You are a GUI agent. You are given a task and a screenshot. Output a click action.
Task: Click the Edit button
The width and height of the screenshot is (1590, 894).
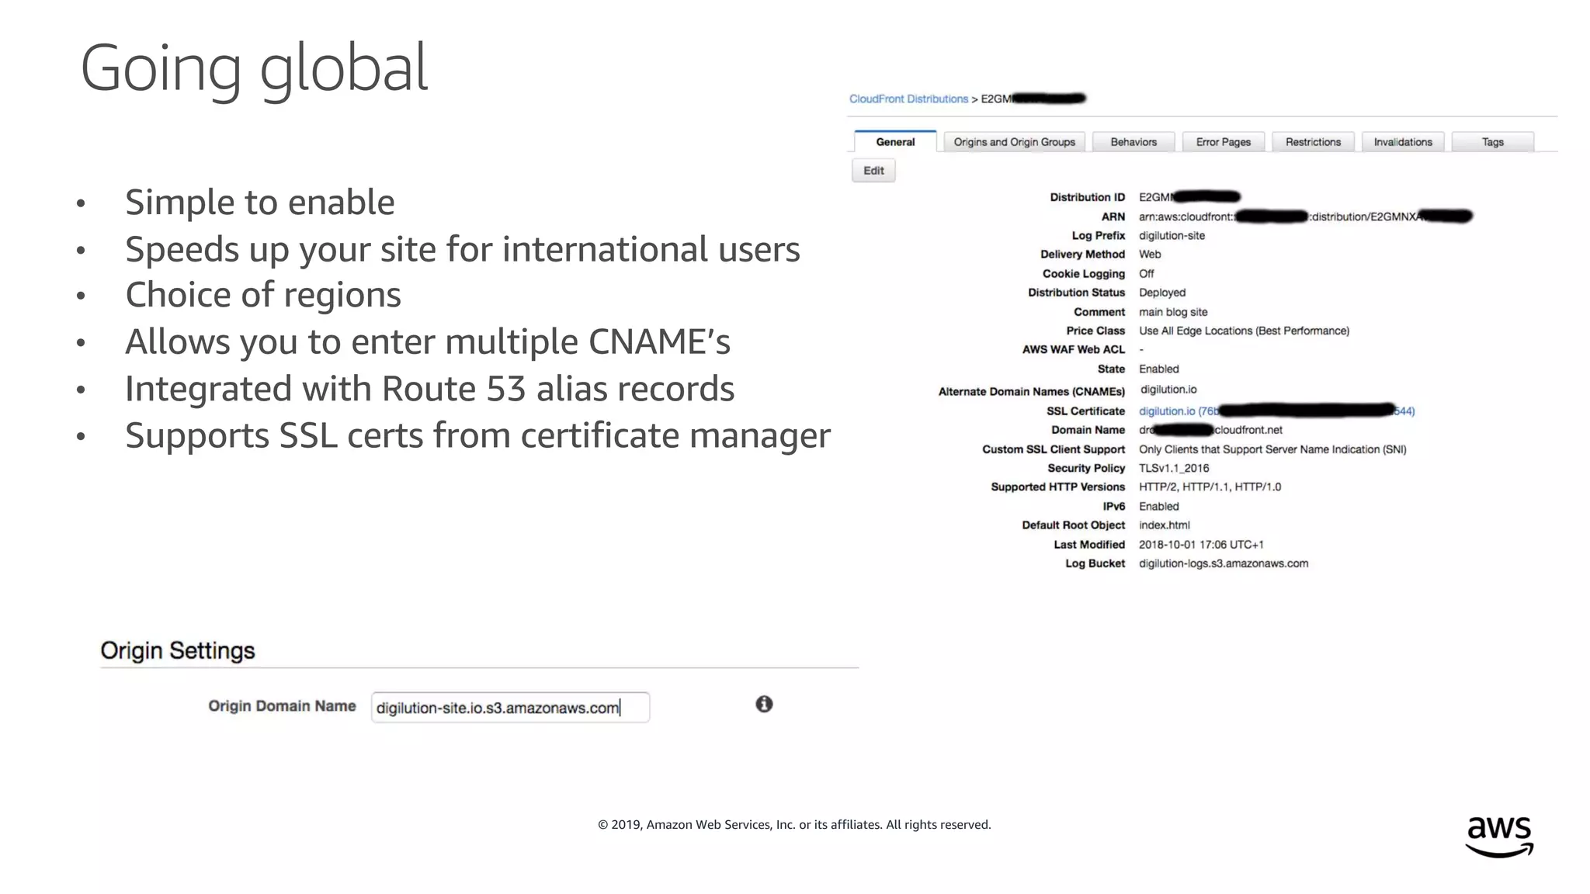873,171
